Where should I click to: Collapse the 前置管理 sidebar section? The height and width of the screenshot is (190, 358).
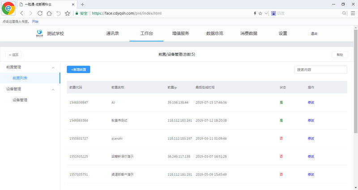(53, 67)
